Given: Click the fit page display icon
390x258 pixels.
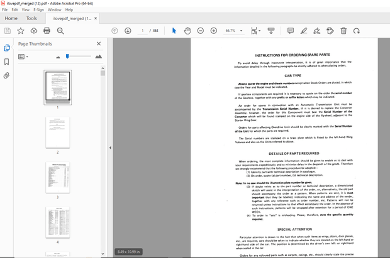Looking at the screenshot, I should tap(253, 31).
